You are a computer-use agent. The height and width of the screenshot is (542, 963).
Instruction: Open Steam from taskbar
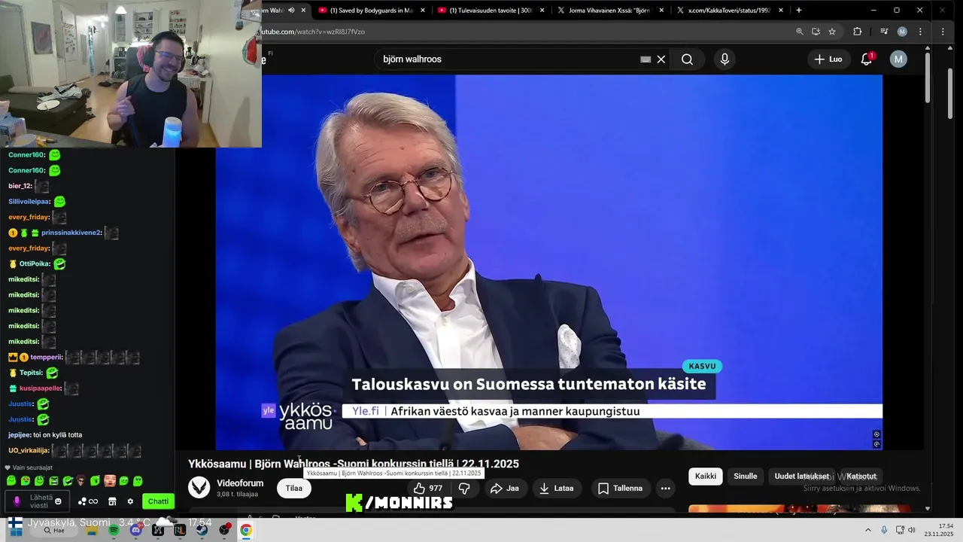point(202,530)
